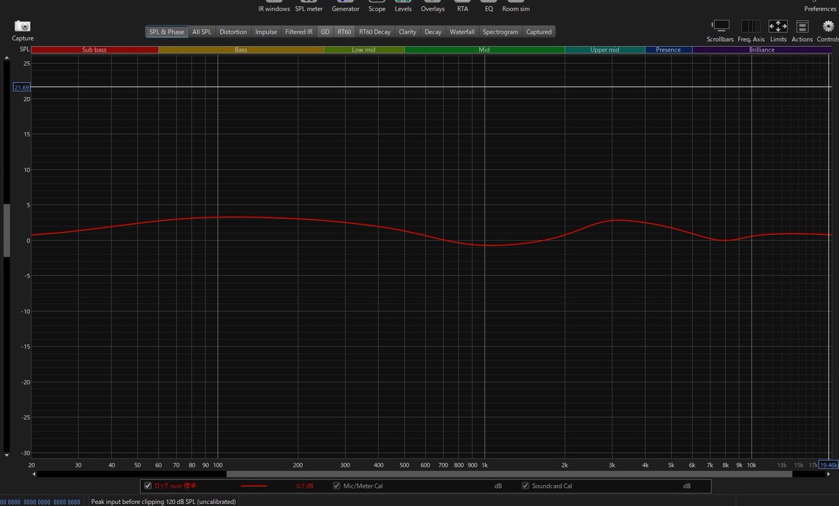The image size is (839, 506).
Task: Click the 0.7 dB trace value
Action: [304, 486]
